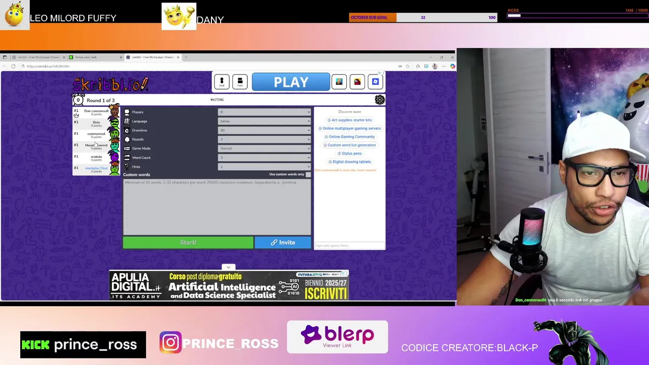Close the Prince_ross kick tab
This screenshot has width=649, height=365.
click(121, 57)
